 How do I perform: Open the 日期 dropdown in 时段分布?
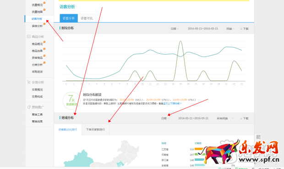pos(175,28)
